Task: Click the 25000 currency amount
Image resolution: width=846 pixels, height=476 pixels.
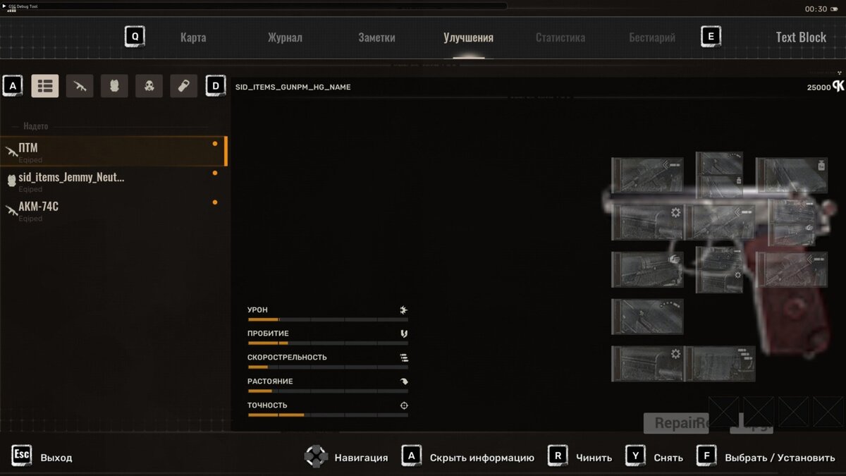Action: click(x=819, y=87)
